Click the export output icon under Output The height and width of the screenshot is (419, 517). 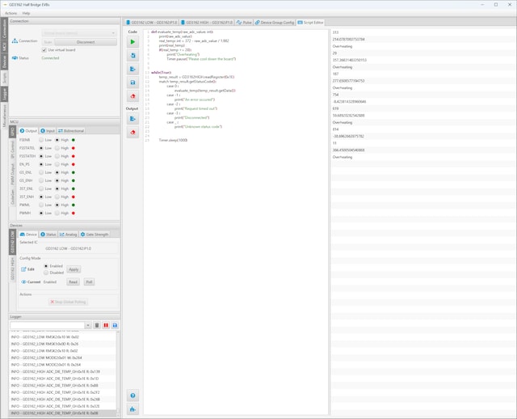tap(132, 119)
